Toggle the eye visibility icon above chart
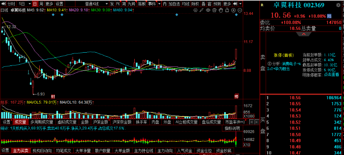Viewport: 344px width, 155px height. 208,10
